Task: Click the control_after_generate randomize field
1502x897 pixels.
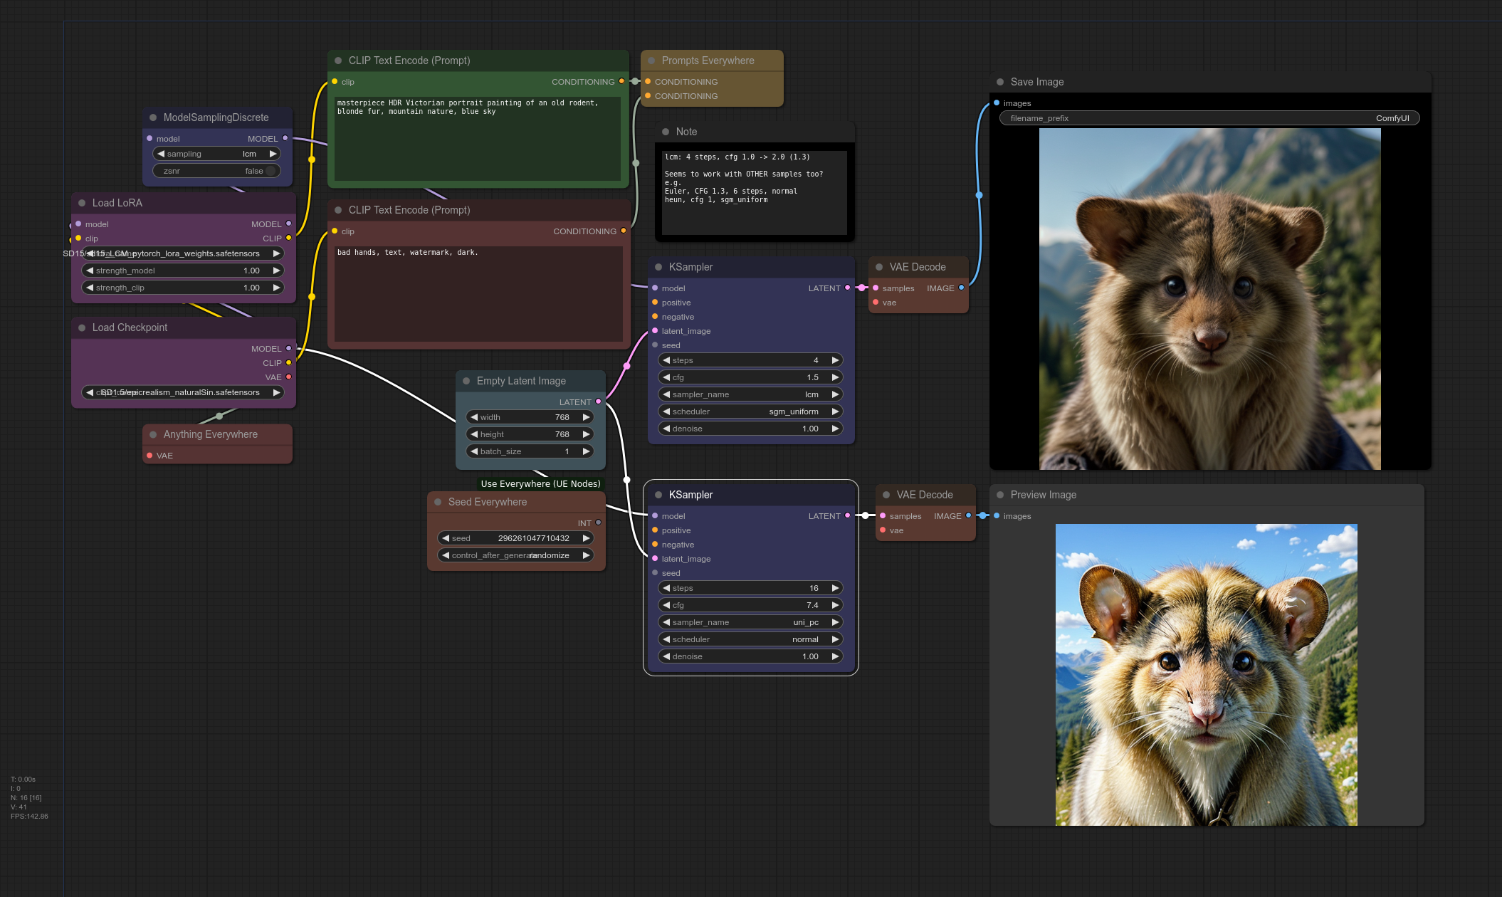Action: tap(515, 555)
